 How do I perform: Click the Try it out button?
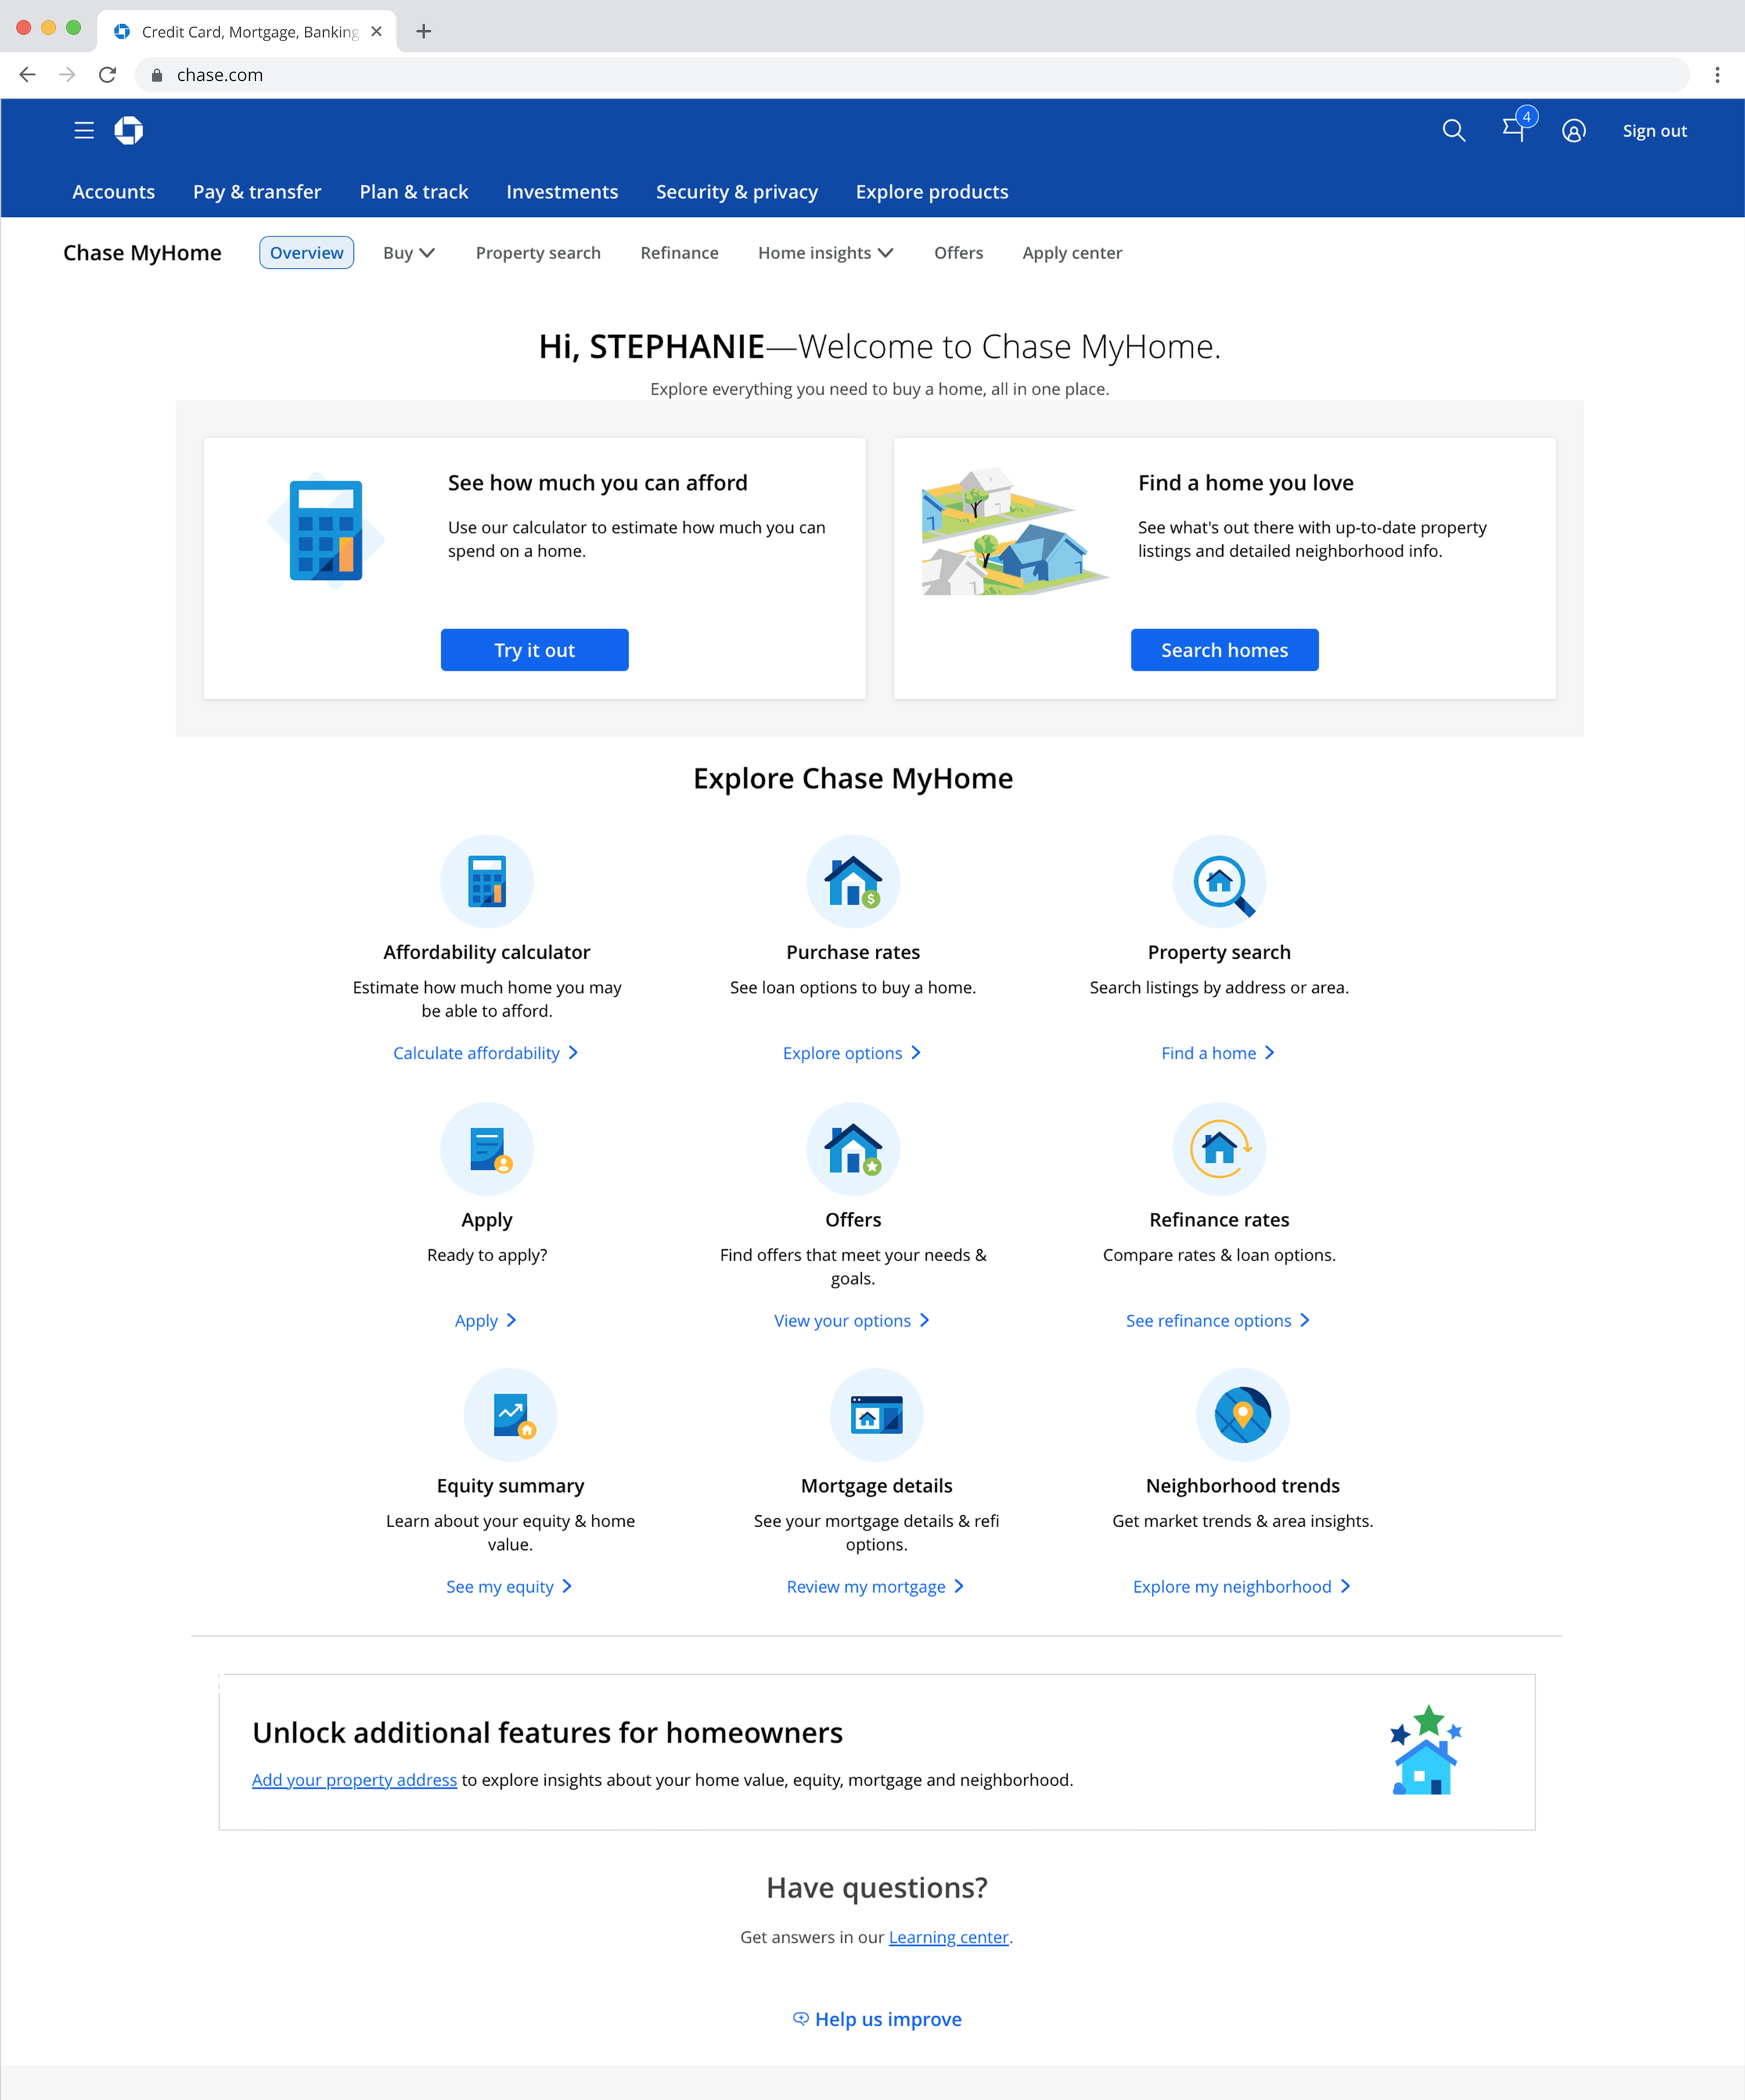click(x=535, y=650)
